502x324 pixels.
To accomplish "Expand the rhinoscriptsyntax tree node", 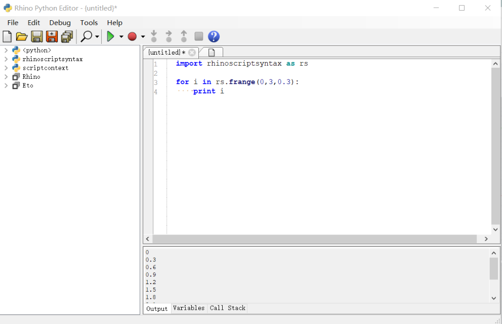I will 6,59.
